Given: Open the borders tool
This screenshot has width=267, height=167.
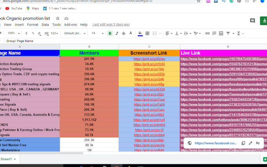Looking at the screenshot, I should (x=148, y=33).
